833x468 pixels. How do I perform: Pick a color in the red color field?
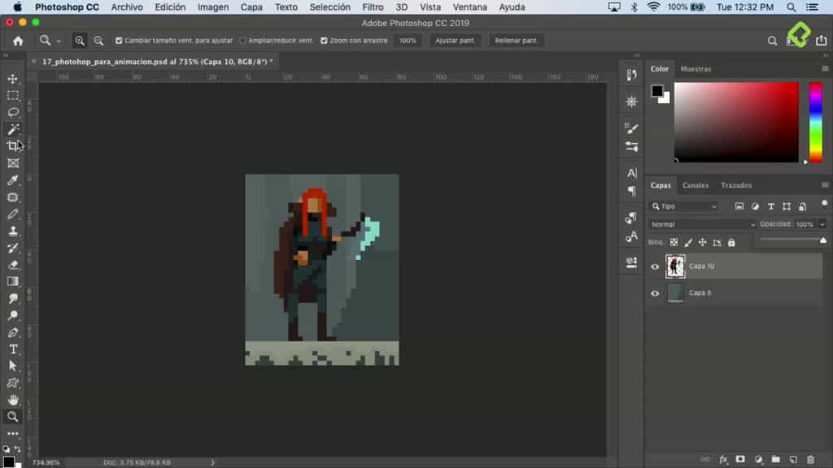point(736,123)
